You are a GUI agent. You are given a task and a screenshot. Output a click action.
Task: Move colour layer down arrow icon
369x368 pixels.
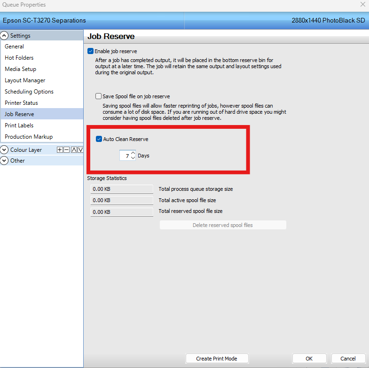(80, 149)
